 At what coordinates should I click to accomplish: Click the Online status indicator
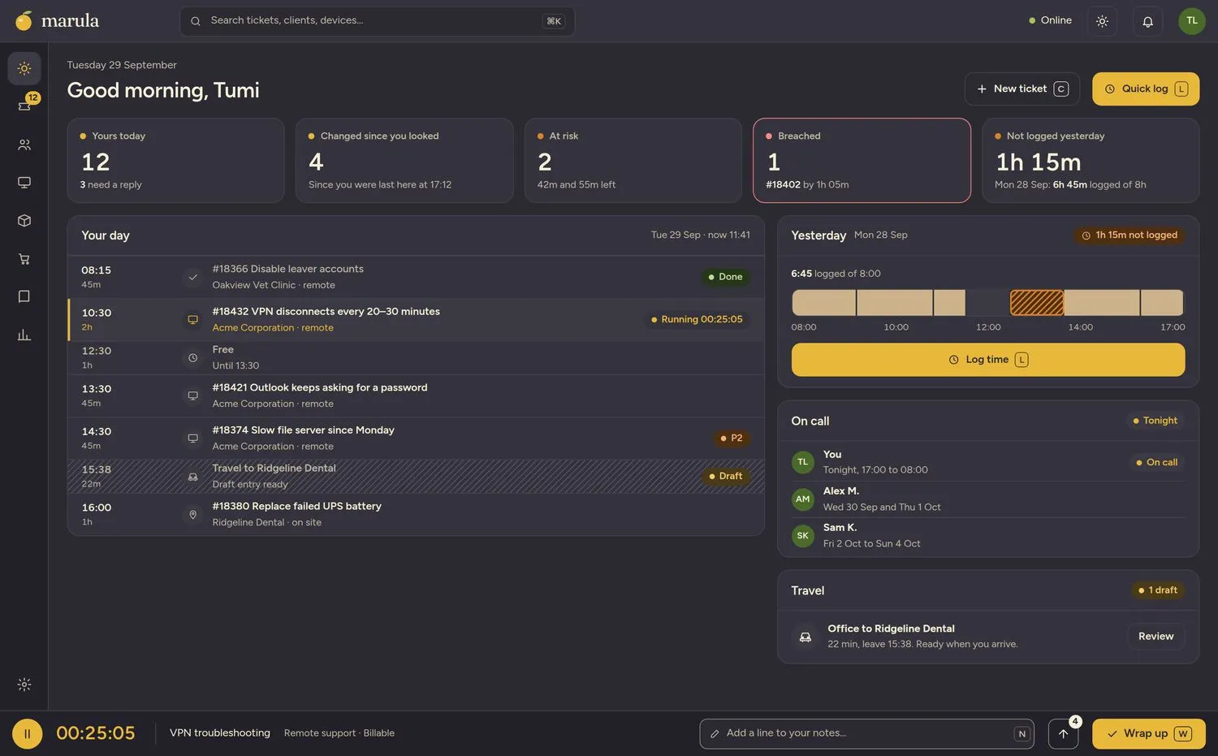tap(1050, 21)
